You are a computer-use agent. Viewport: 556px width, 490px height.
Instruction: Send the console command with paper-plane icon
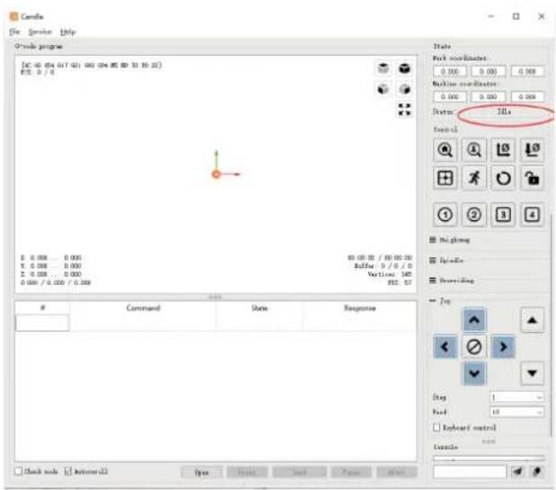pos(517,471)
